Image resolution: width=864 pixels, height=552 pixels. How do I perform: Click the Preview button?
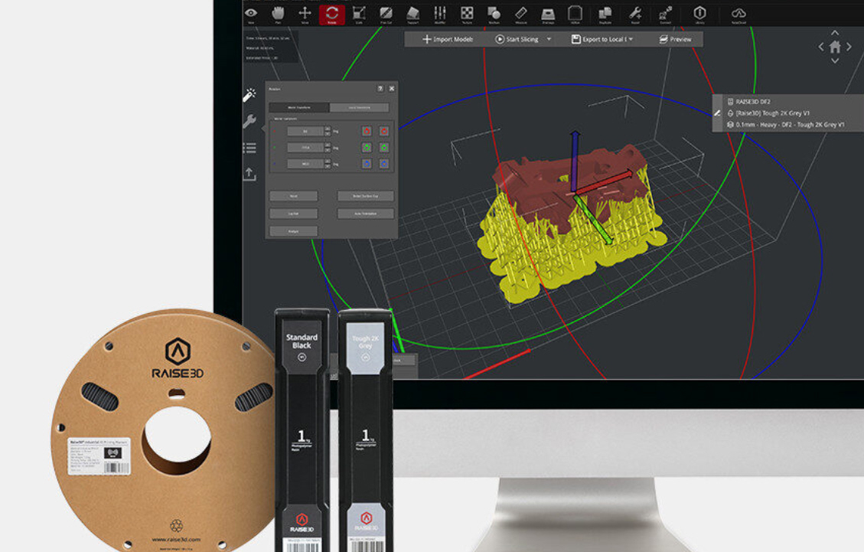click(675, 39)
